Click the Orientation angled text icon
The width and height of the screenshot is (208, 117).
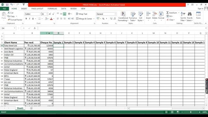(69, 14)
